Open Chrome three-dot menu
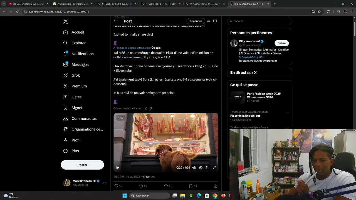The image size is (356, 200). point(352,12)
